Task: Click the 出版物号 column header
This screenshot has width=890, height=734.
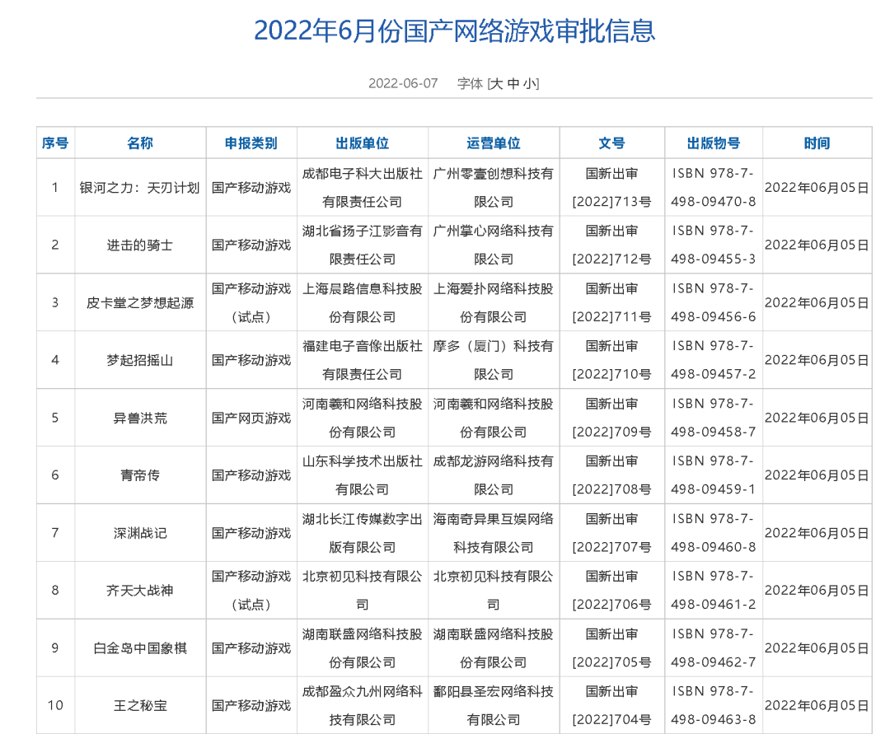Action: (x=714, y=143)
